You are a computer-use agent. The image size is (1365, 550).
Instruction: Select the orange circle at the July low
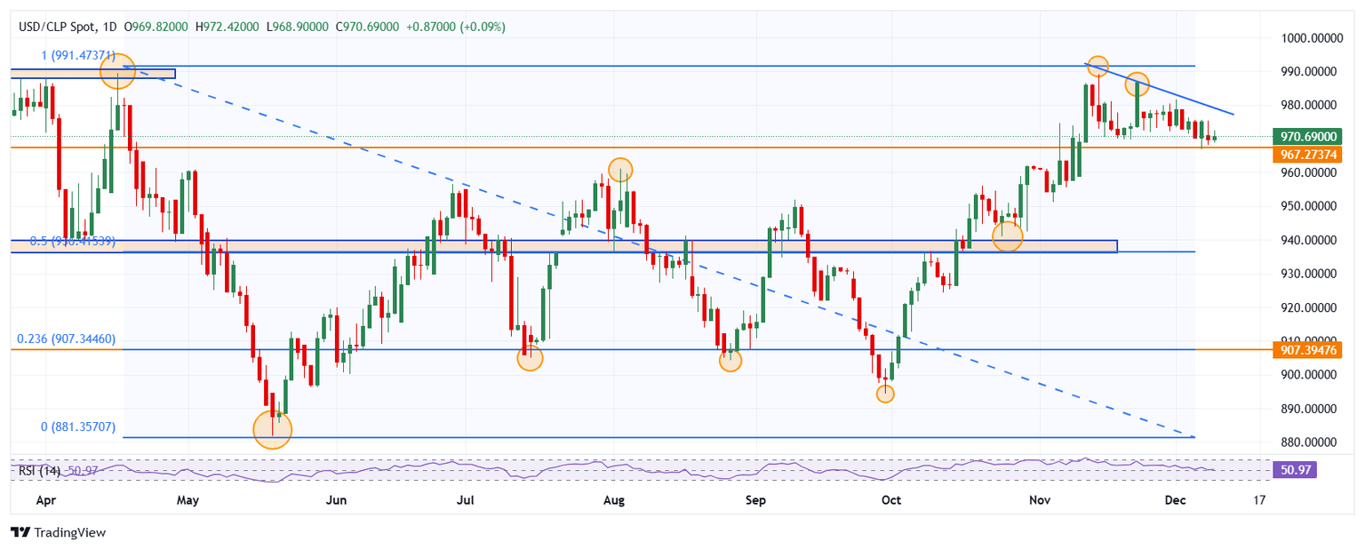(x=530, y=358)
